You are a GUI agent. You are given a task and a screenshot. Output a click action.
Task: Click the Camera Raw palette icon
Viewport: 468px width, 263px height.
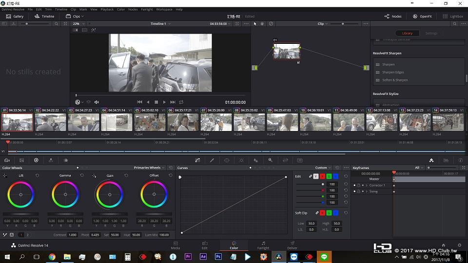[x=7, y=160]
